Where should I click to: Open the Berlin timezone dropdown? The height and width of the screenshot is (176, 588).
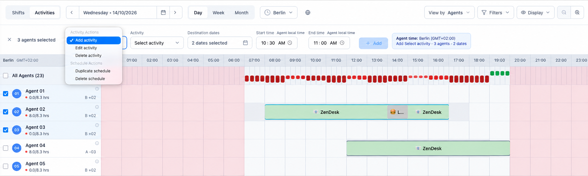click(x=279, y=12)
